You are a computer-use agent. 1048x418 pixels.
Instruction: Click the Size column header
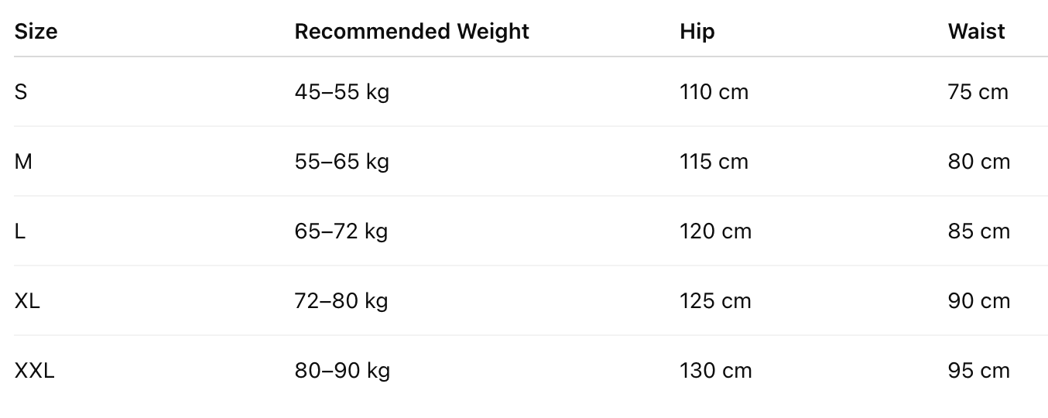click(36, 32)
